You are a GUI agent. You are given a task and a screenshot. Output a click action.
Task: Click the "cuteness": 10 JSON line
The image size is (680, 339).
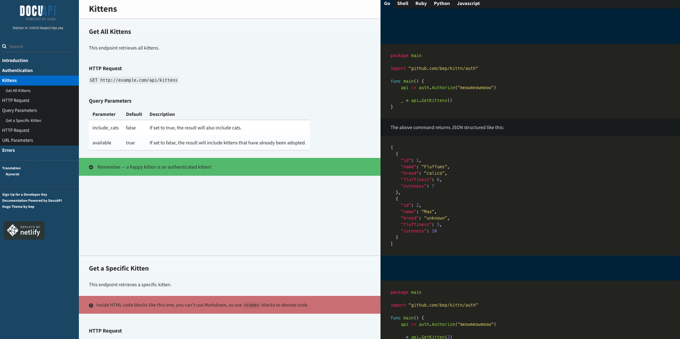pyautogui.click(x=419, y=231)
